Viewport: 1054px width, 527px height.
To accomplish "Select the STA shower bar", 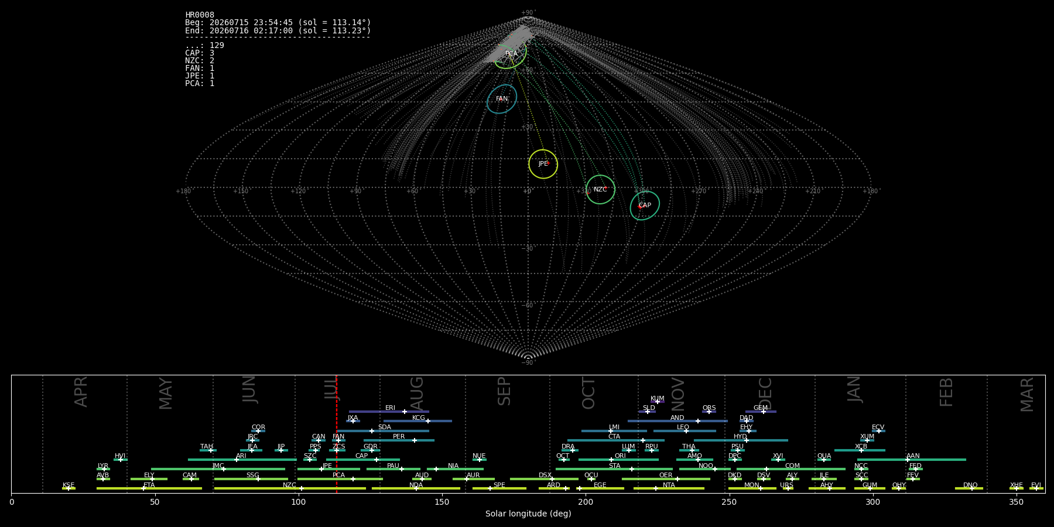I will click(x=614, y=469).
